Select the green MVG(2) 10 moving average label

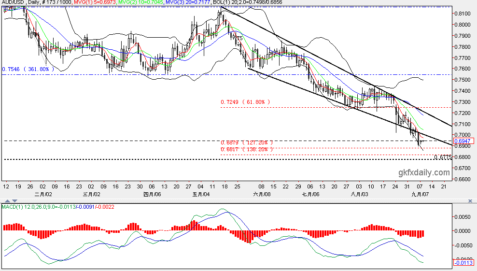pyautogui.click(x=140, y=2)
